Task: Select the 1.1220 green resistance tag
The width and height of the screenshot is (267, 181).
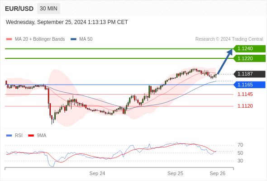Action: click(x=249, y=58)
